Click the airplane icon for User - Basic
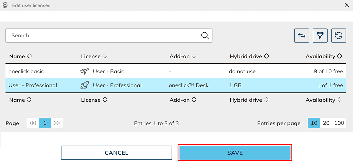353x168 pixels. 85,71
